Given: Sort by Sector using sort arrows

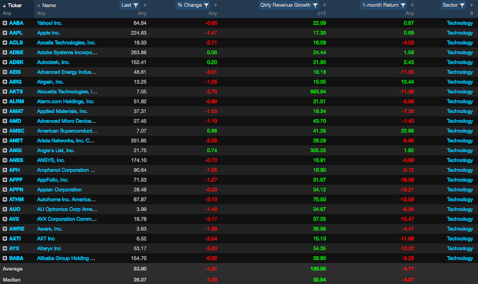Looking at the screenshot, I should click(x=471, y=5).
